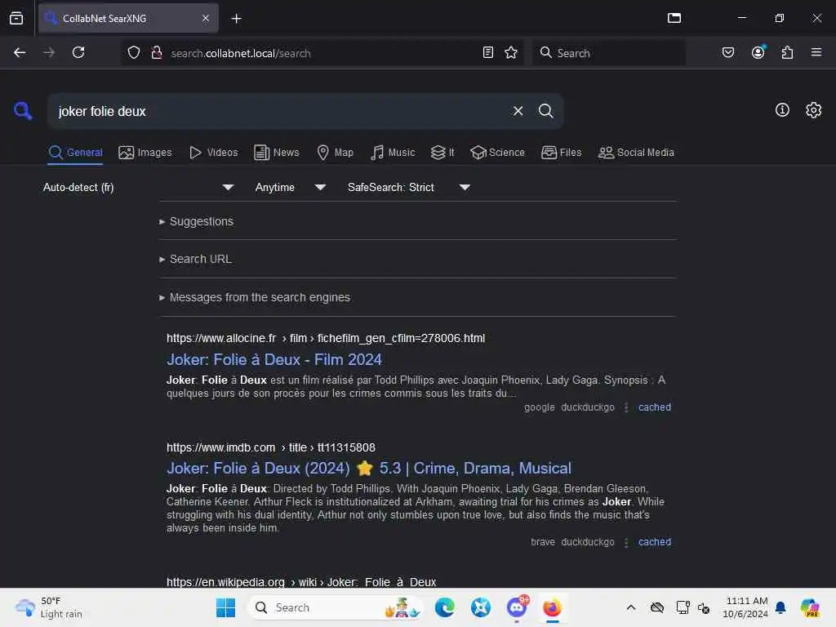Open the About info icon
This screenshot has width=836, height=627.
781,110
